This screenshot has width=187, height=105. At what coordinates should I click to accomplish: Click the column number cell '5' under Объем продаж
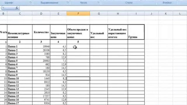tap(78, 42)
